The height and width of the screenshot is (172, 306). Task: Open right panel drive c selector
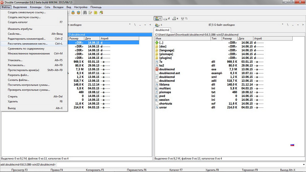[159, 25]
